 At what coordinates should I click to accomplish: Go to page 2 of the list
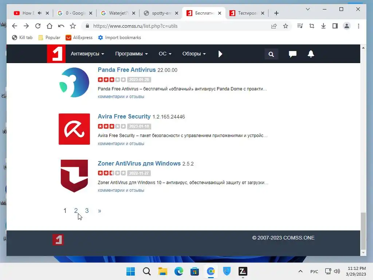[76, 211]
